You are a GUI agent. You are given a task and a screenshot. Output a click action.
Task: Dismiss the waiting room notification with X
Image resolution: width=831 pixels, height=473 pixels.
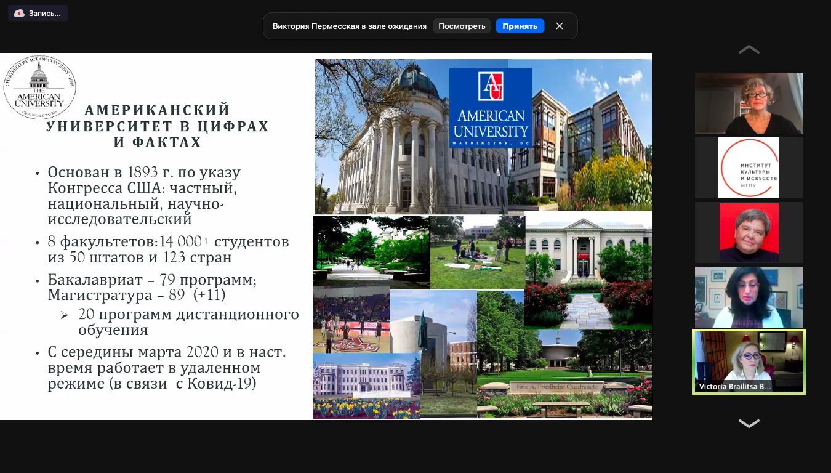click(x=559, y=25)
